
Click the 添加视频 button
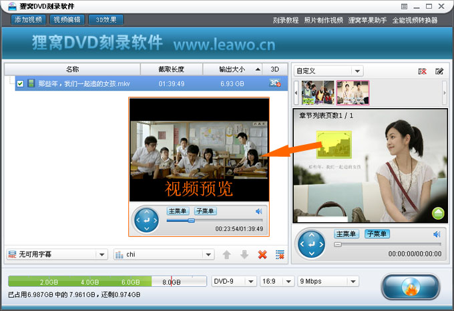(x=28, y=19)
